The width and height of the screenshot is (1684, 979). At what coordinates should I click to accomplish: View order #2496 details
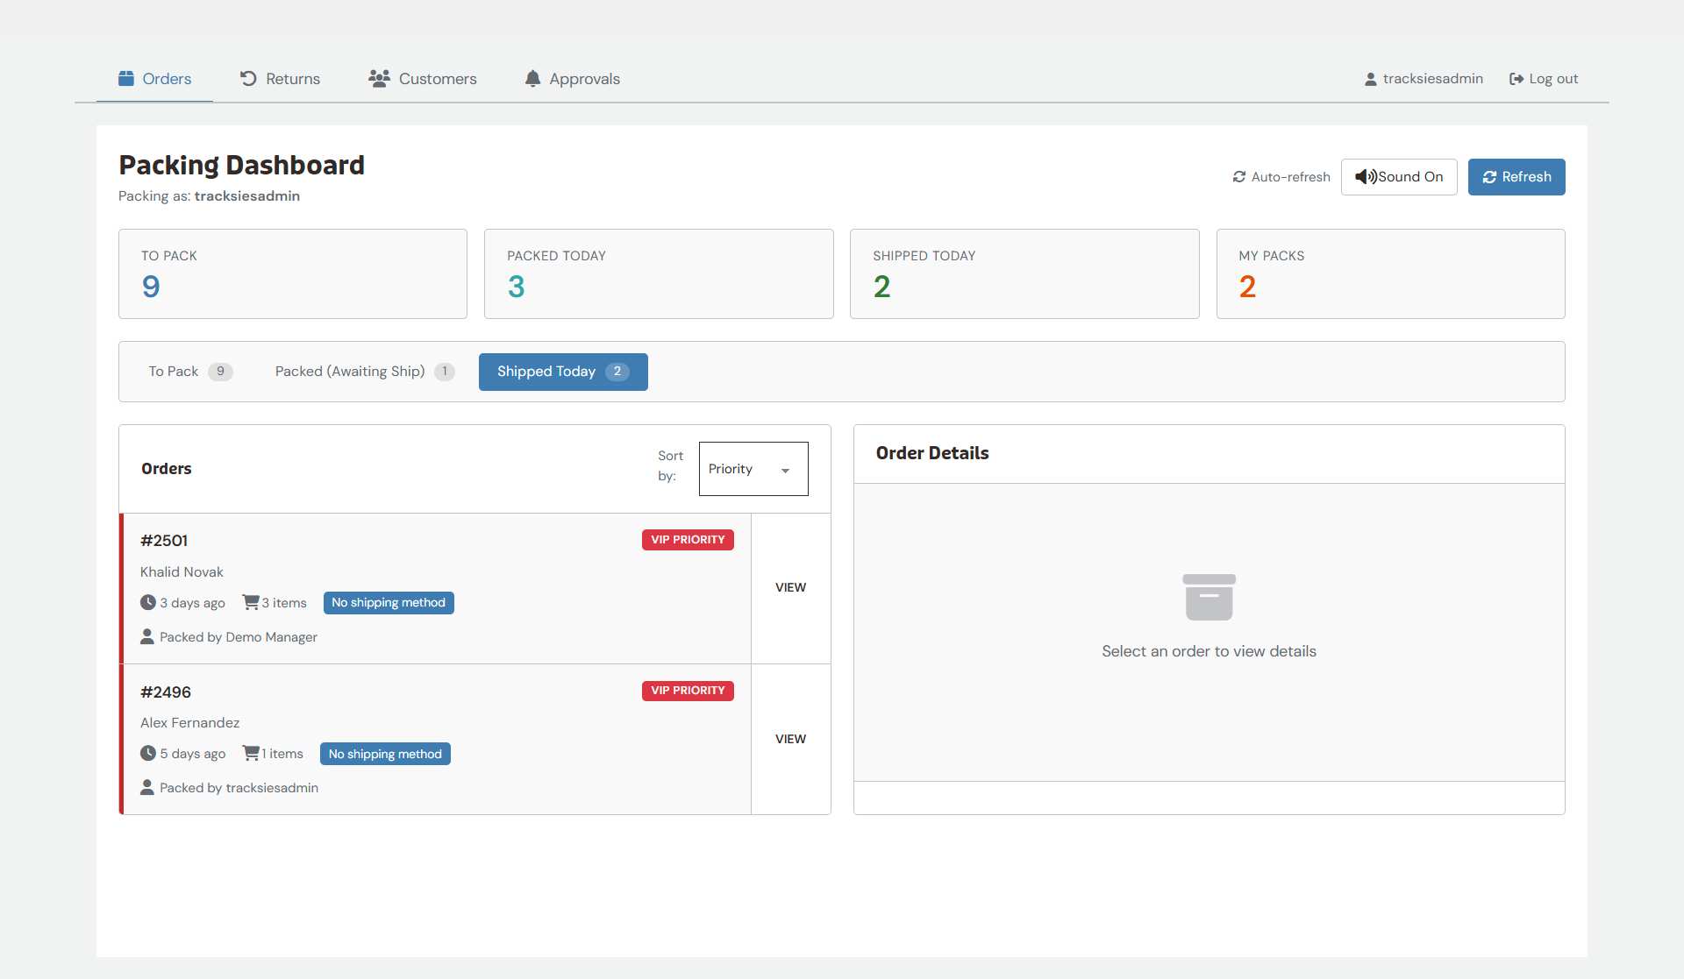(x=790, y=740)
